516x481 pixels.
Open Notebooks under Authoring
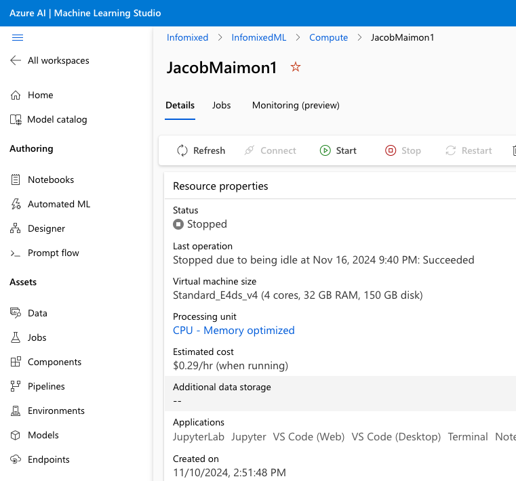51,180
